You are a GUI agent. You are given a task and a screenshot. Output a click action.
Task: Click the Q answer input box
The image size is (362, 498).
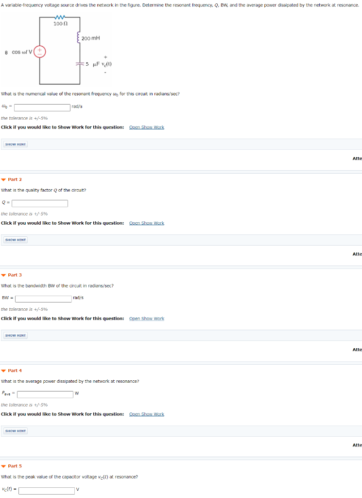[x=39, y=203]
